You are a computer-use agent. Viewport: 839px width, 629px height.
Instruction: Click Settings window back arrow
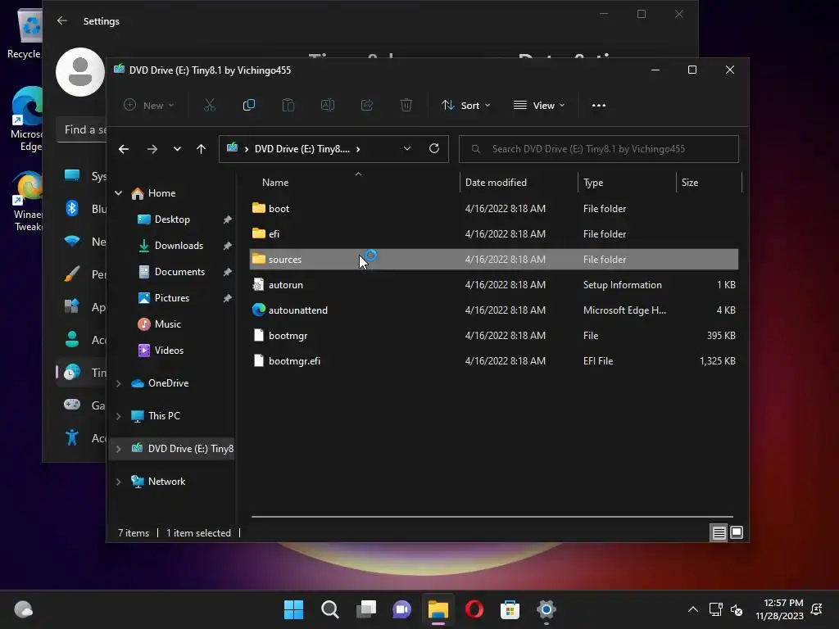tap(62, 20)
